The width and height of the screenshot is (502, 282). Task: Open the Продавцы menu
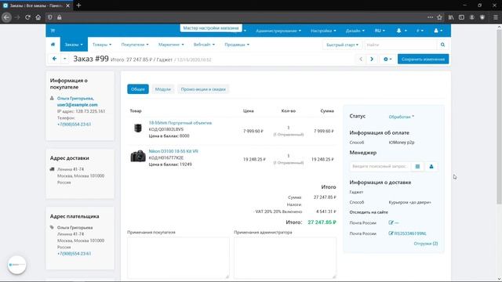pyautogui.click(x=237, y=45)
